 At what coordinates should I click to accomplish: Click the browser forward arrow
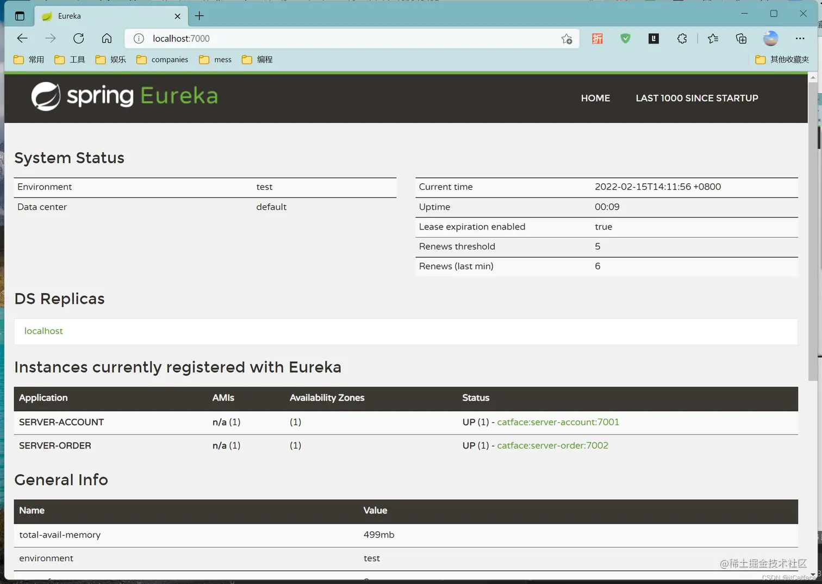click(x=51, y=38)
